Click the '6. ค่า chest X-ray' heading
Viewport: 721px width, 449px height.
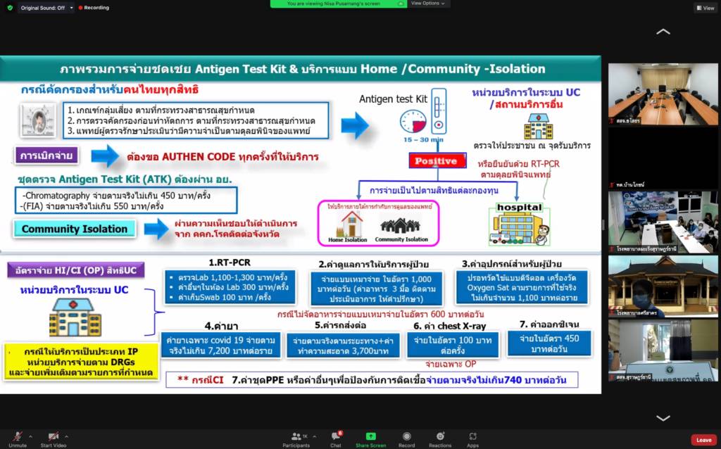coord(449,326)
